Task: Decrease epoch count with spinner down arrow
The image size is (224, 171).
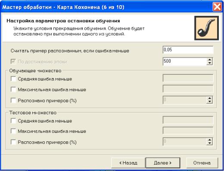Action: [210, 63]
